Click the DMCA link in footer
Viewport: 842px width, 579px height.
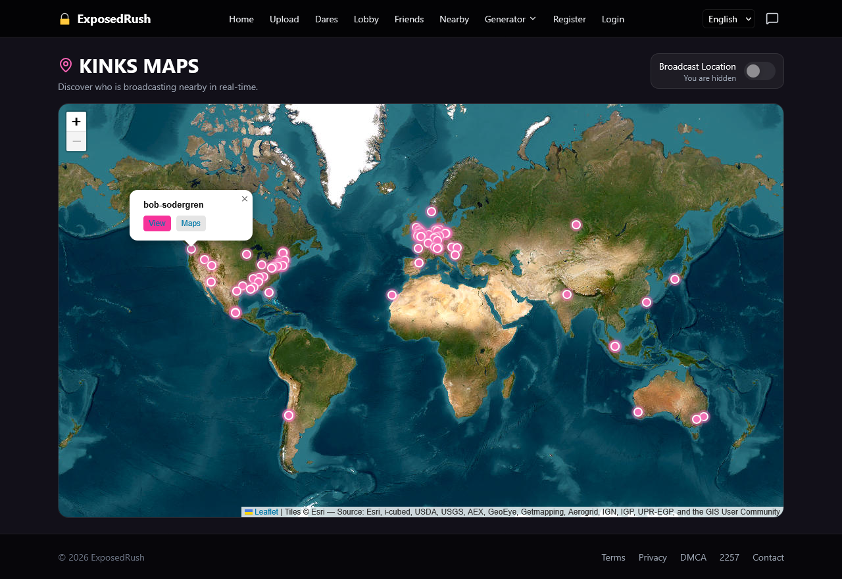click(x=693, y=557)
